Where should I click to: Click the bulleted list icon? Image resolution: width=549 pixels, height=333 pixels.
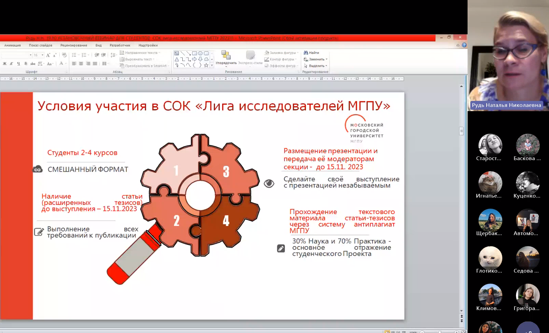tap(74, 55)
